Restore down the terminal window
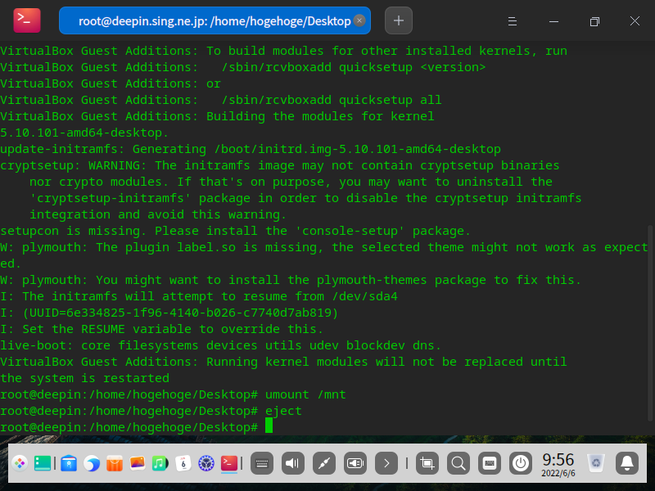Viewport: 655px width, 491px height. click(x=594, y=21)
